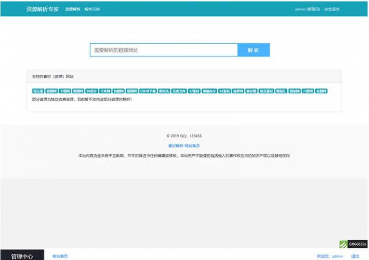
Task: Select the 稻壳儿 site tag
Action: [164, 91]
